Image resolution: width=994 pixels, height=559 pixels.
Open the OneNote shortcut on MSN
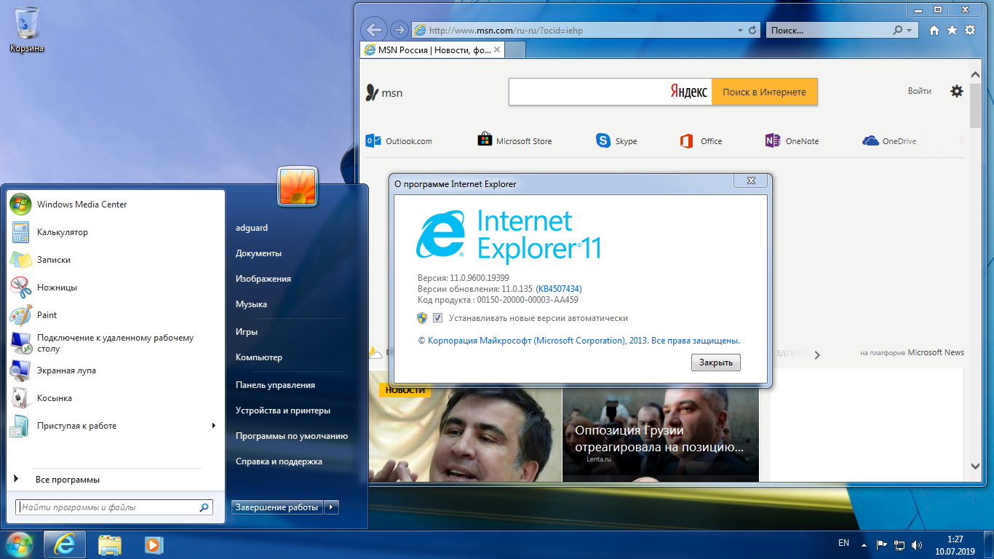[x=792, y=140]
